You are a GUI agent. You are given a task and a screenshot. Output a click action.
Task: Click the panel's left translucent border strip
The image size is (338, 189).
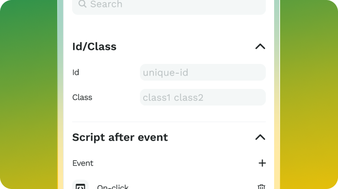(x=61, y=94)
